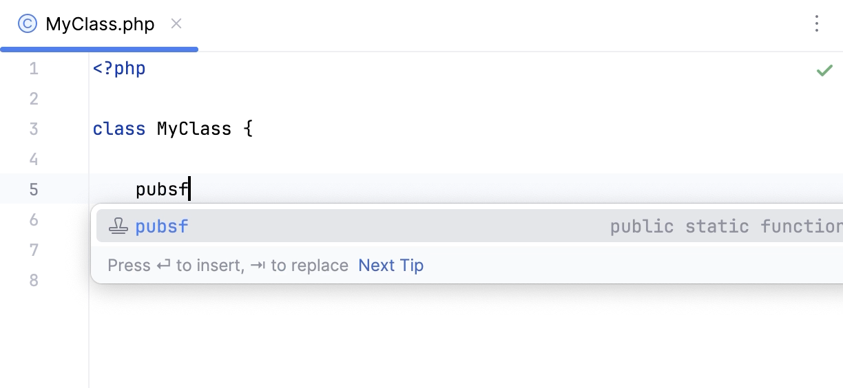Close the MyClass.php tab
Screen dimensions: 843x388
176,24
